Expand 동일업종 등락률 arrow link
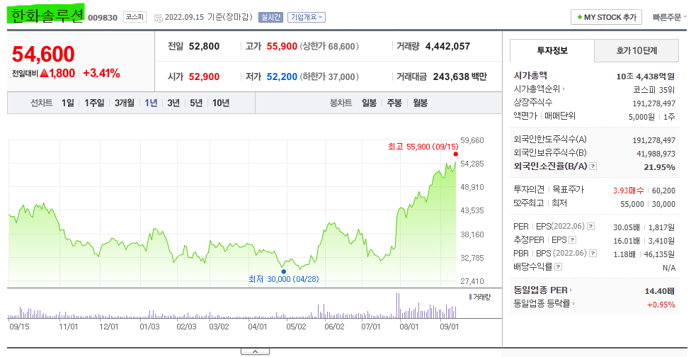This screenshot has height=357, width=691. [544, 303]
